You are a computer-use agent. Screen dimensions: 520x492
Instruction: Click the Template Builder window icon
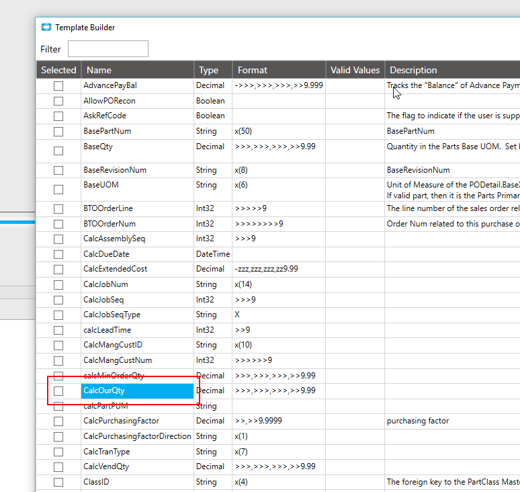[46, 27]
